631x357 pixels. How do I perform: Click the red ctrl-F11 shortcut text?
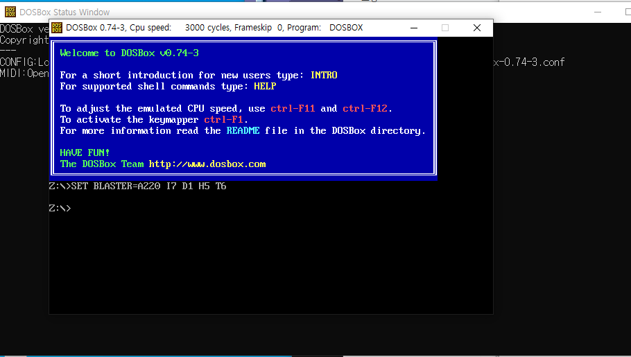pyautogui.click(x=293, y=109)
